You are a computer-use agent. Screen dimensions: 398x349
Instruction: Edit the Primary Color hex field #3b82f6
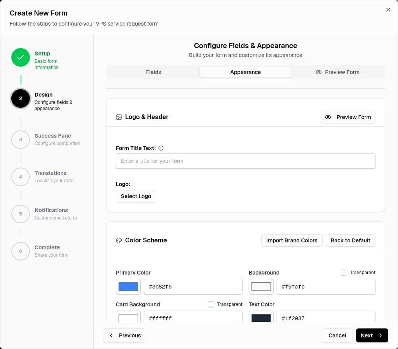point(193,287)
